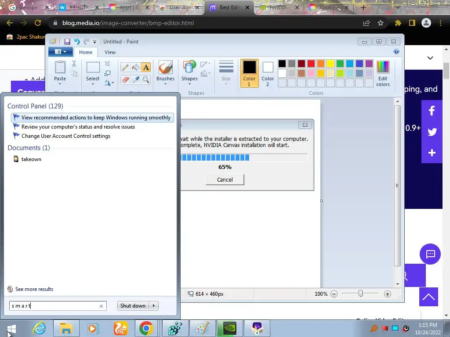Open the takeown document result
Viewport: 450px width, 337px height.
pyautogui.click(x=31, y=159)
